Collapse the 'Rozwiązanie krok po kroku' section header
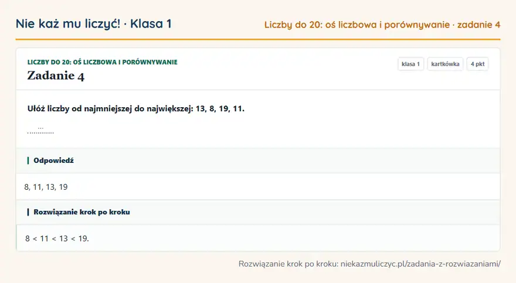This screenshot has width=516, height=283. coord(258,212)
